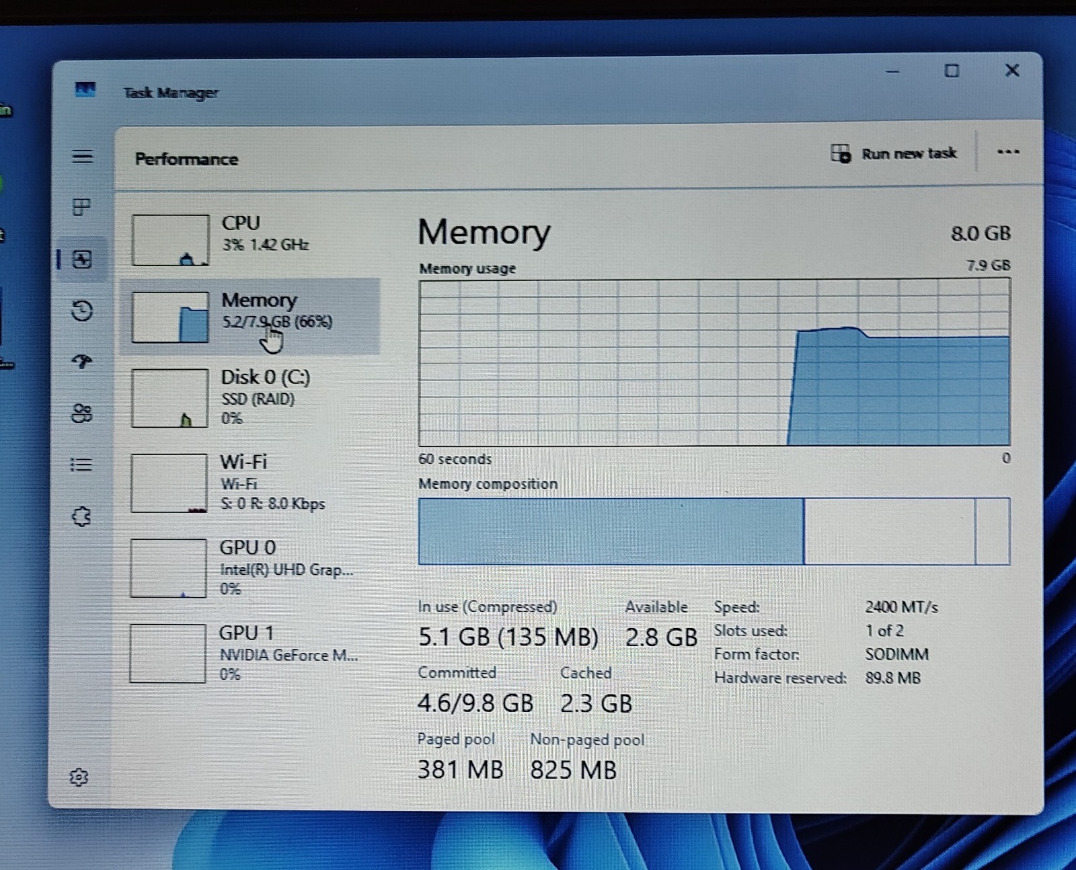
Task: Click the 'Memory composition' label
Action: tap(488, 484)
